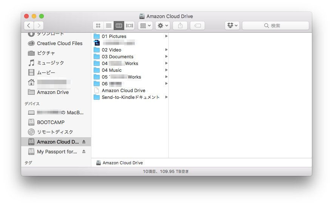
Task: Expand the 02 Video folder arrow
Action: 166,50
